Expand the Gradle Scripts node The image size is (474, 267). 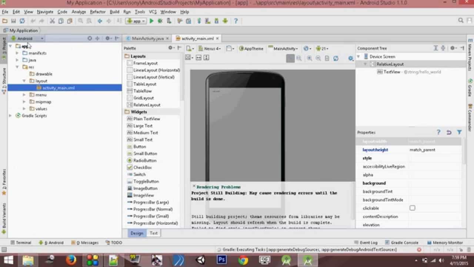[x=10, y=116]
